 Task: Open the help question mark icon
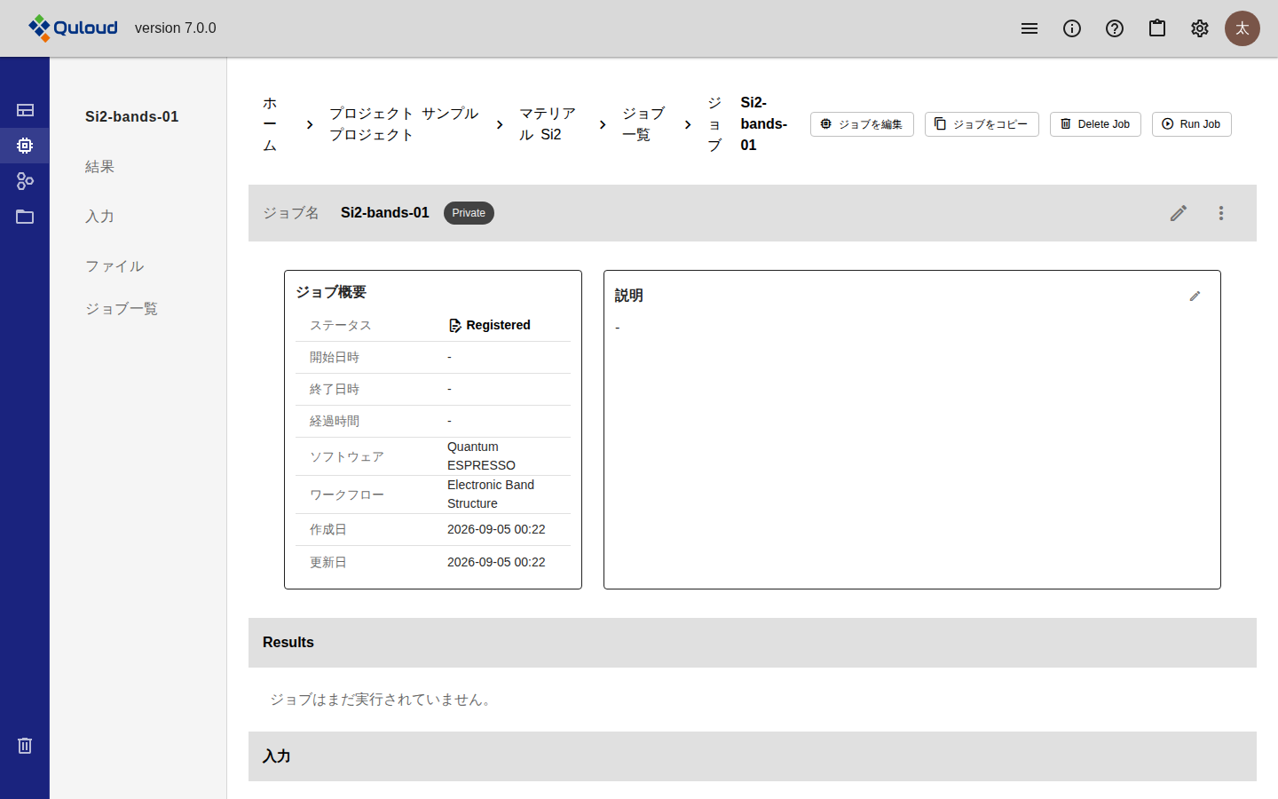pos(1115,28)
